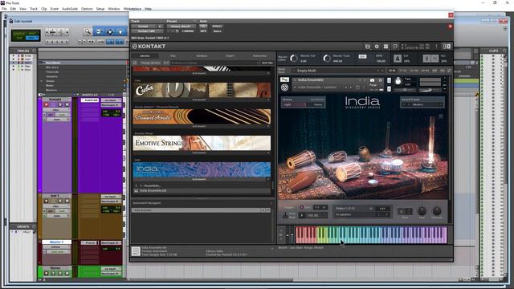The height and width of the screenshot is (289, 514).
Task: Click the Cuba library banner
Action: (x=202, y=90)
